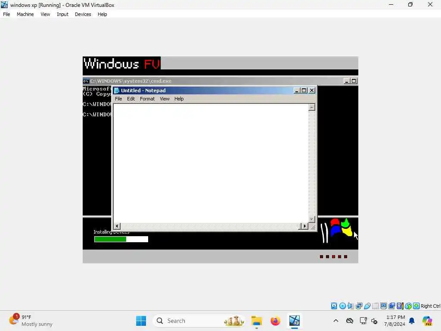This screenshot has width=441, height=331.
Task: Click the audio speaker status icon in VirtualBox
Action: (x=351, y=306)
